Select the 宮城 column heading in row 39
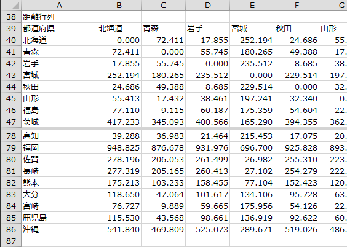Viewport: 347px width, 247px height. (x=252, y=28)
